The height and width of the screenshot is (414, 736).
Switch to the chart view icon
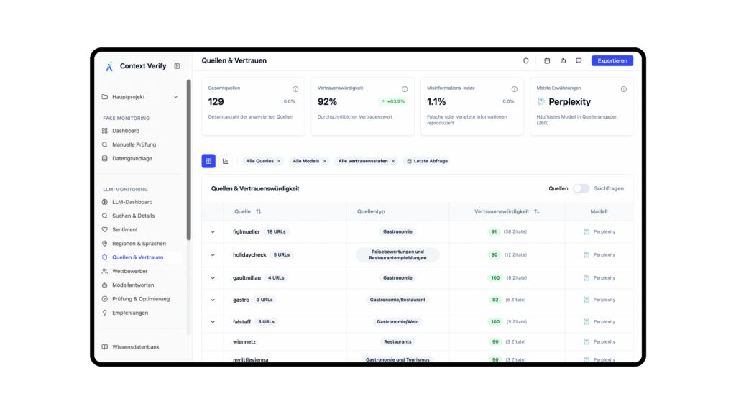(225, 161)
